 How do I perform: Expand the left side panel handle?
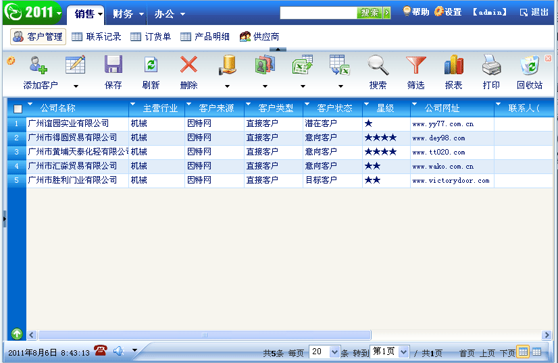point(4,219)
